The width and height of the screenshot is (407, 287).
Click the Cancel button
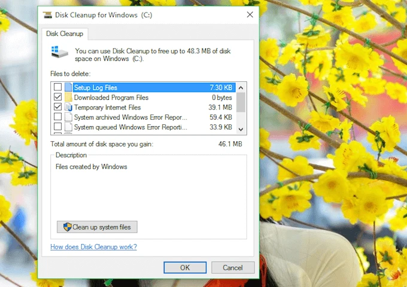tap(233, 267)
